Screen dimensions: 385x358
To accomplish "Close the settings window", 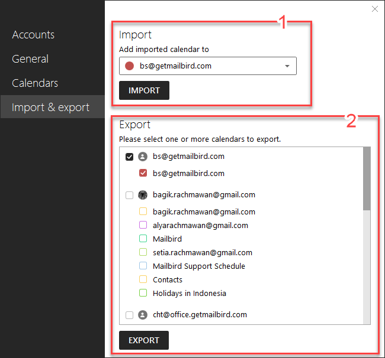I will coord(375,9).
